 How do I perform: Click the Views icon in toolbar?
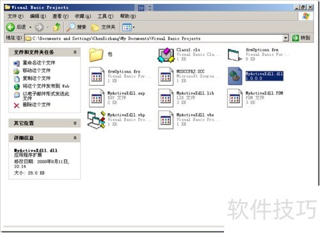pyautogui.click(x=127, y=28)
